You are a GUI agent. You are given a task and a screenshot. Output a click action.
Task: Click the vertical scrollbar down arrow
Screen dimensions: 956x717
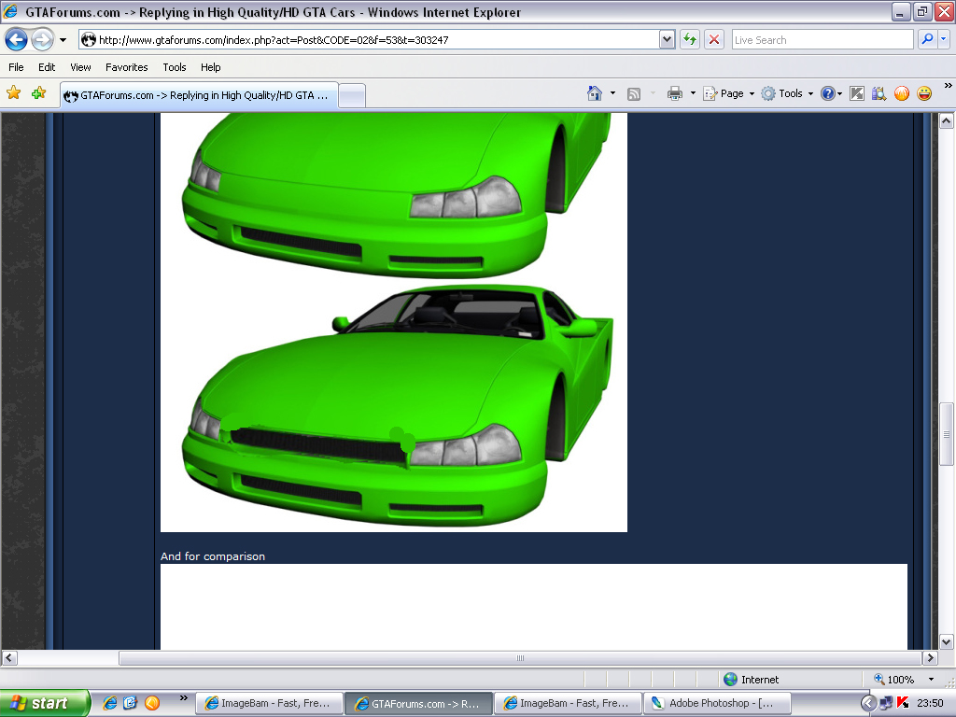946,641
